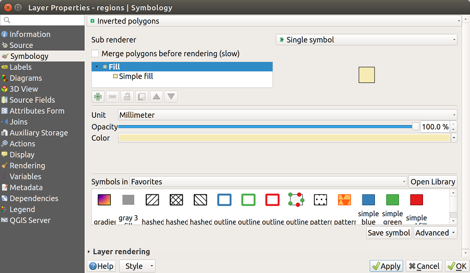The height and width of the screenshot is (273, 470).
Task: Click the duplicate symbol layer icon
Action: pos(142,96)
